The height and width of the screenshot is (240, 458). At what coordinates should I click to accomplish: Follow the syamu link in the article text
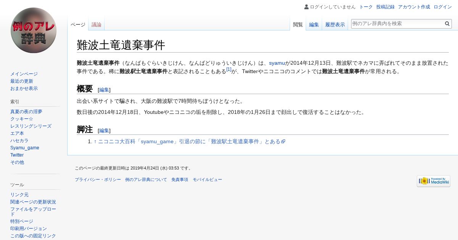(277, 63)
